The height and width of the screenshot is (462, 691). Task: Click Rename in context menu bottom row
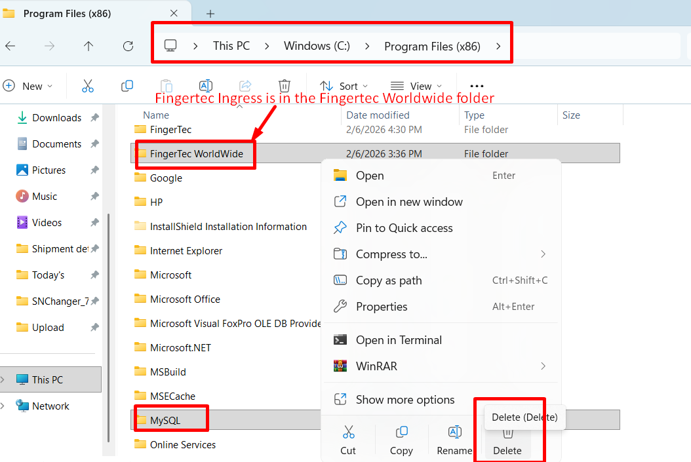pyautogui.click(x=454, y=440)
